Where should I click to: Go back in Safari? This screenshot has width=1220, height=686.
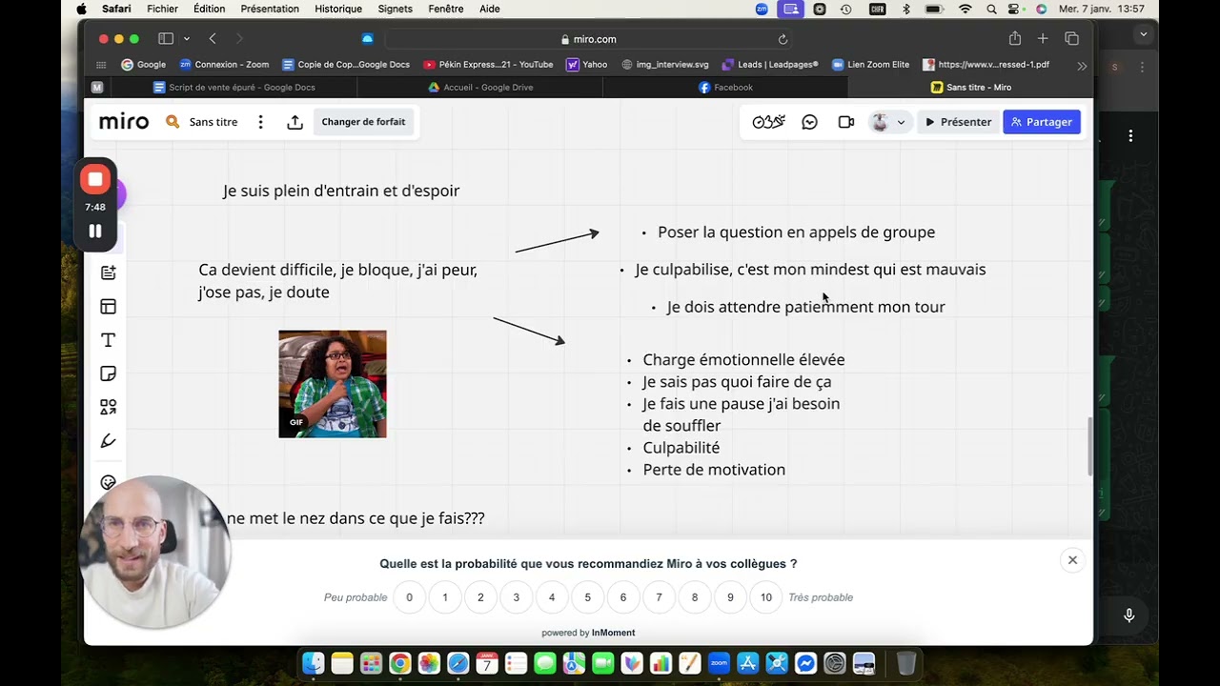(213, 39)
